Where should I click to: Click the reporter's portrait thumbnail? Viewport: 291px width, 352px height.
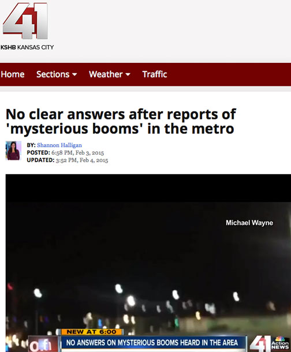[13, 151]
